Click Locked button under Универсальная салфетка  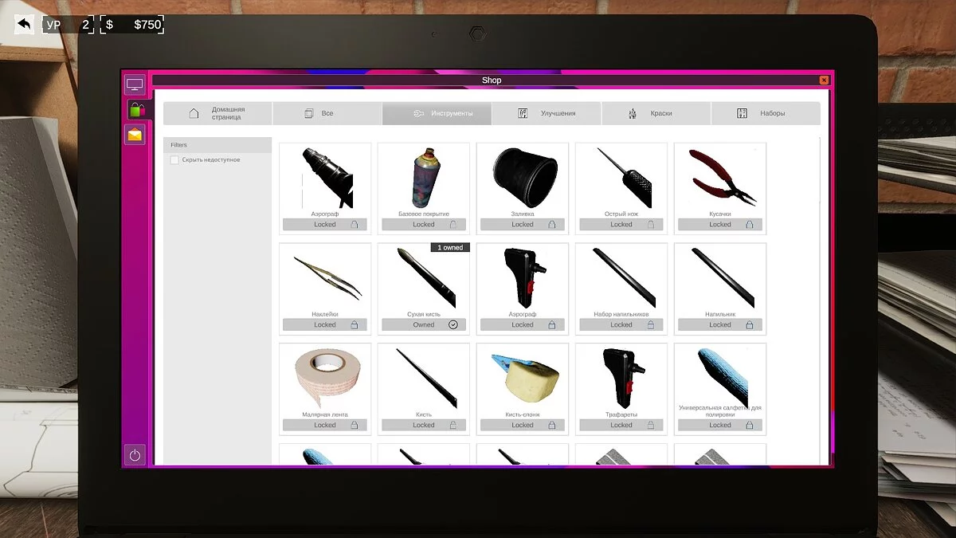[x=720, y=426]
